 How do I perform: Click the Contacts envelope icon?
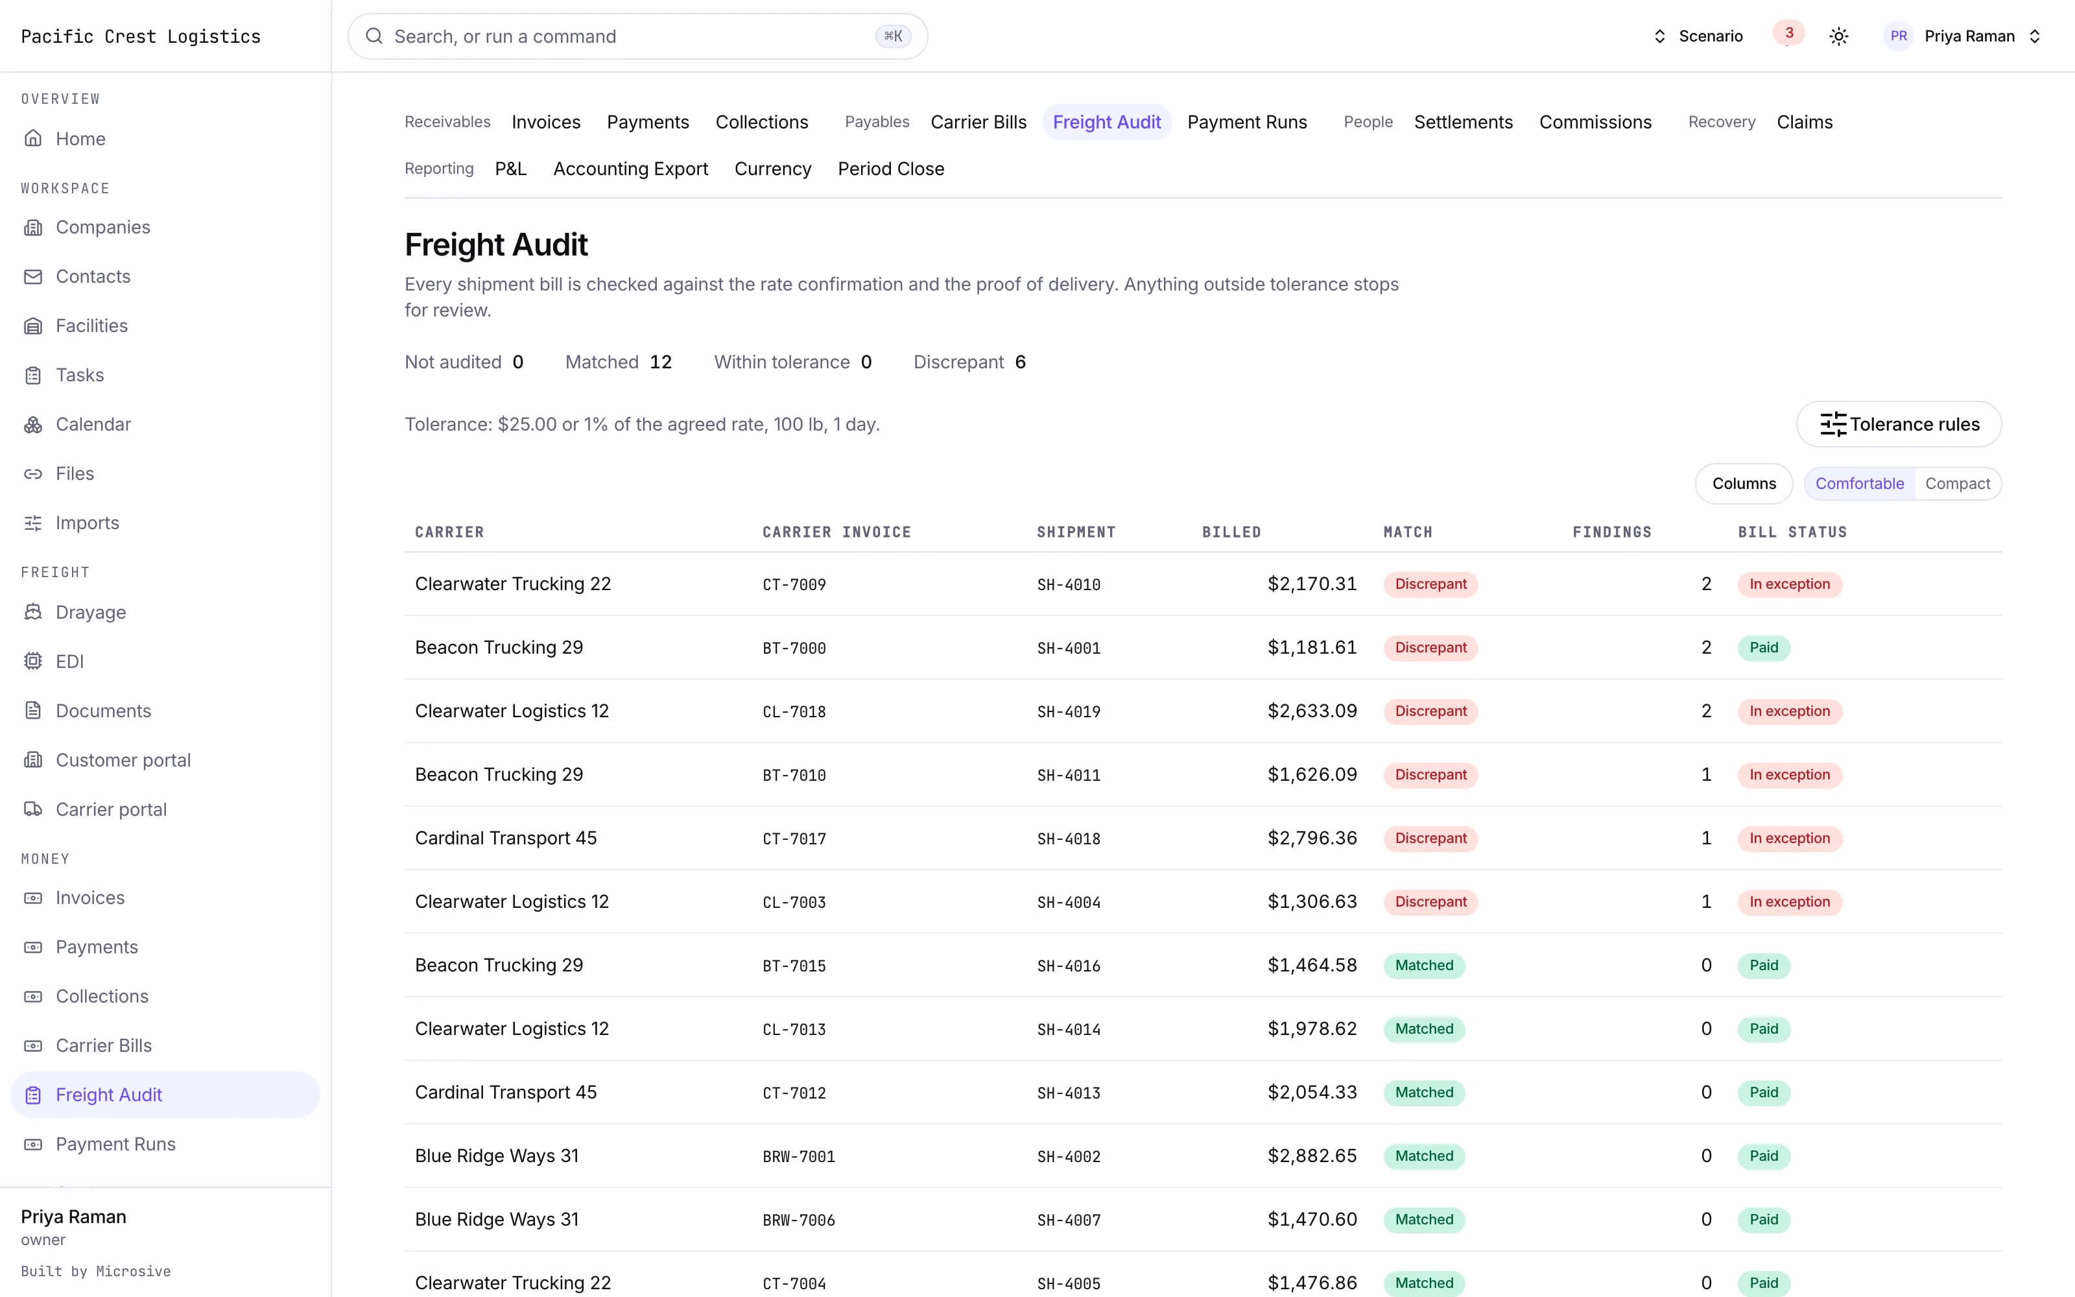(32, 276)
